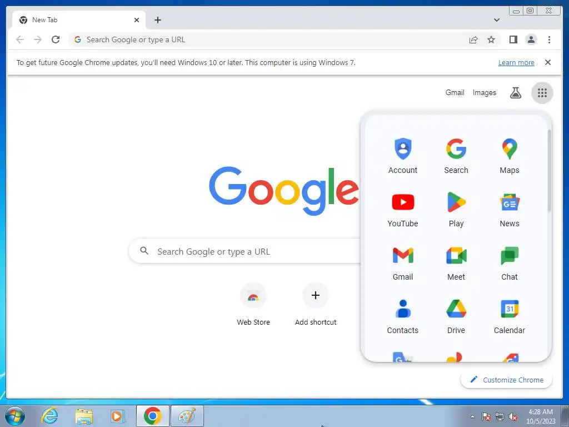Launch Maps from the apps grid
569x427 pixels.
(510, 156)
